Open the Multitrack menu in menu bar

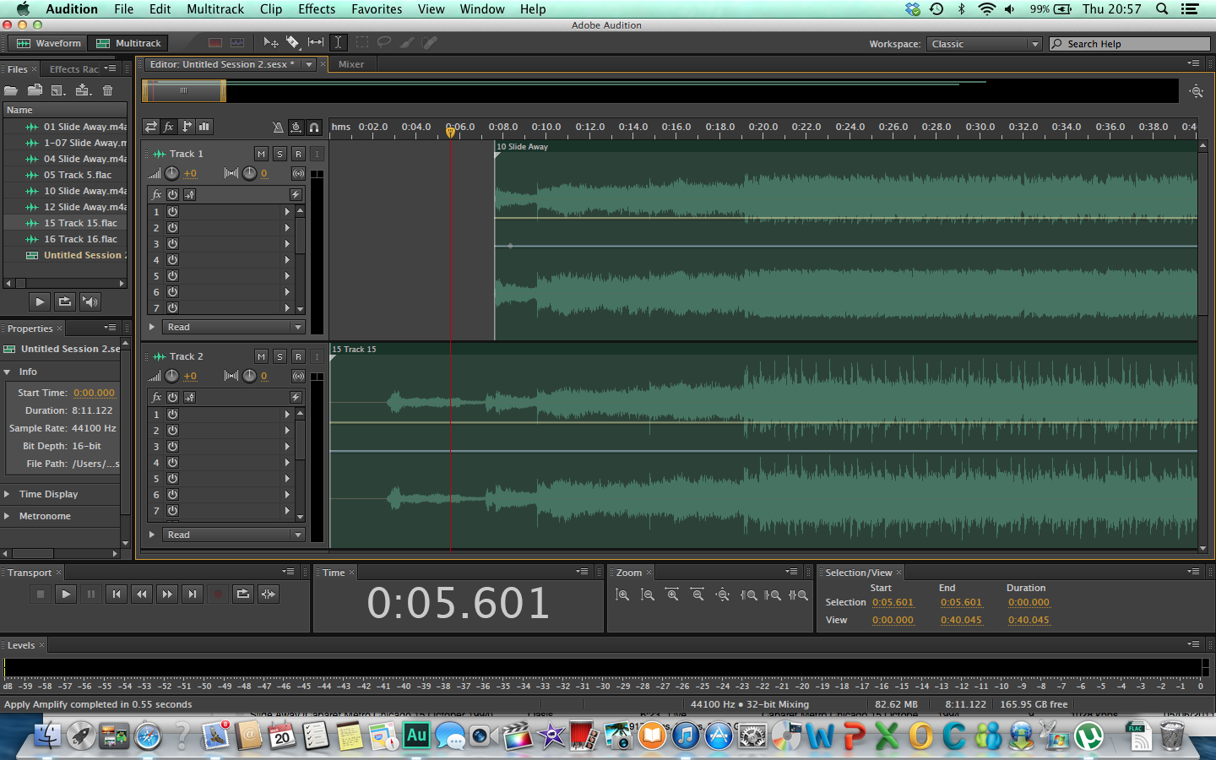click(x=215, y=9)
